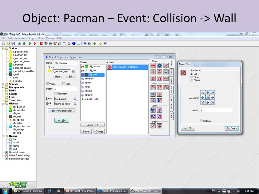Switch to the control actions tab
The width and height of the screenshot is (259, 194).
(x=172, y=89)
